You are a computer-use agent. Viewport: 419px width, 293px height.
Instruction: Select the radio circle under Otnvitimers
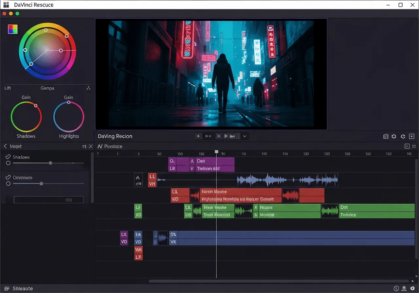point(8,184)
